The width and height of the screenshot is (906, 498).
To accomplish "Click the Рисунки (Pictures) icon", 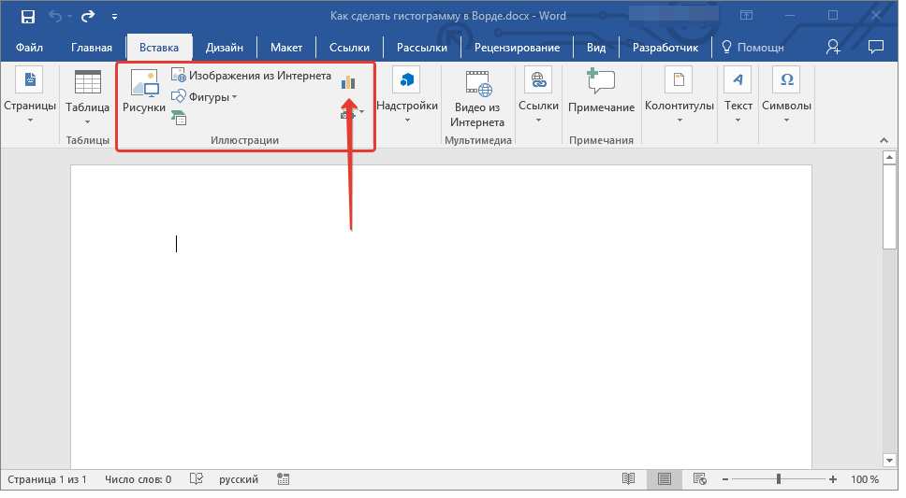I will click(144, 92).
